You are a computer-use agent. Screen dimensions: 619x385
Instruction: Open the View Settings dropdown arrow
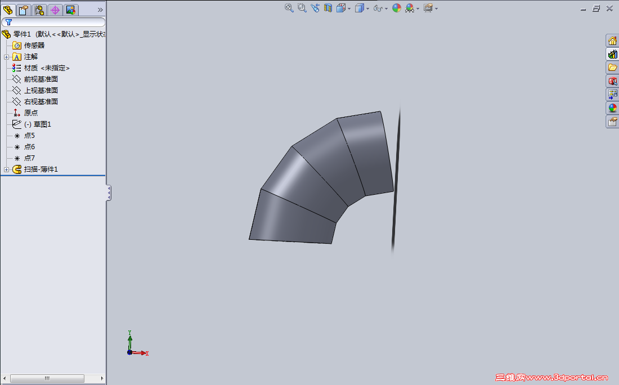(436, 8)
